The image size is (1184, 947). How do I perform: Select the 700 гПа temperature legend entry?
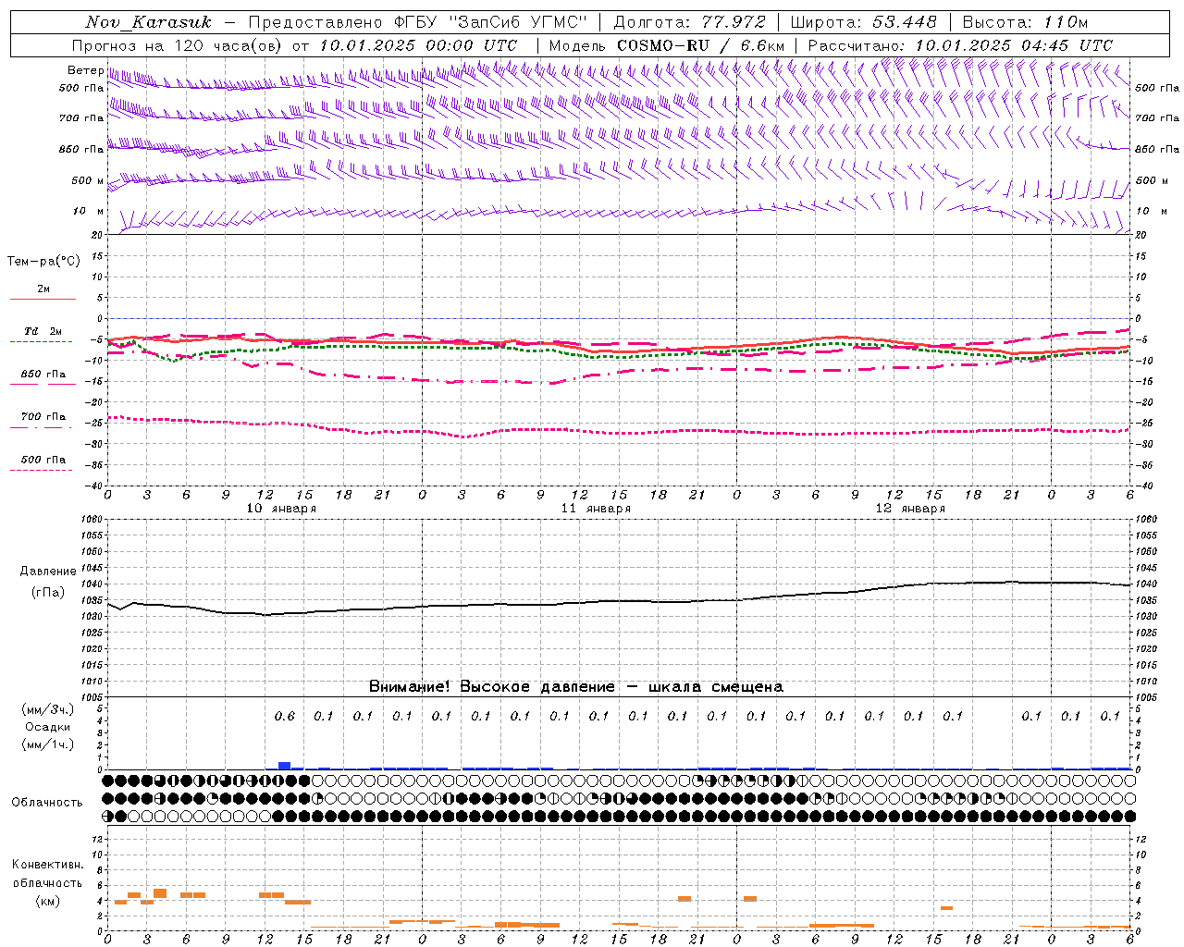pyautogui.click(x=43, y=416)
